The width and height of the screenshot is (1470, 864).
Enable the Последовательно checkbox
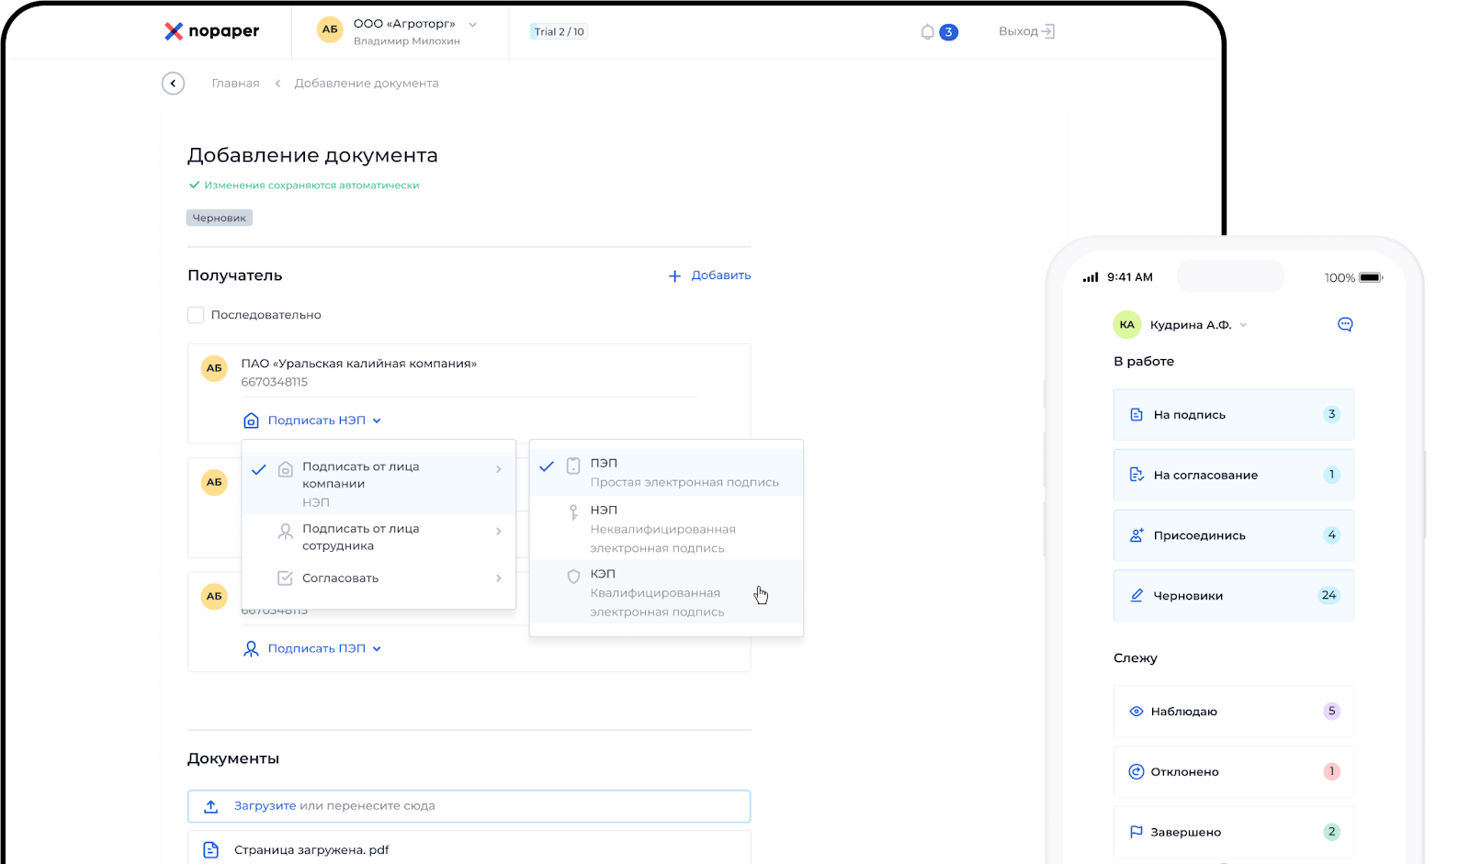pyautogui.click(x=196, y=315)
